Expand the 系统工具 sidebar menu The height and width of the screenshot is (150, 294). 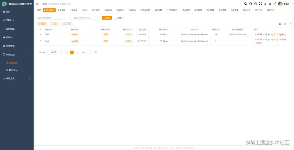pyautogui.click(x=17, y=79)
